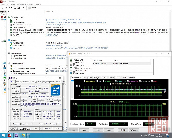Click the refresh icon in AIDA64 toolbar
The width and height of the screenshot is (172, 138).
pyautogui.click(x=15, y=8)
